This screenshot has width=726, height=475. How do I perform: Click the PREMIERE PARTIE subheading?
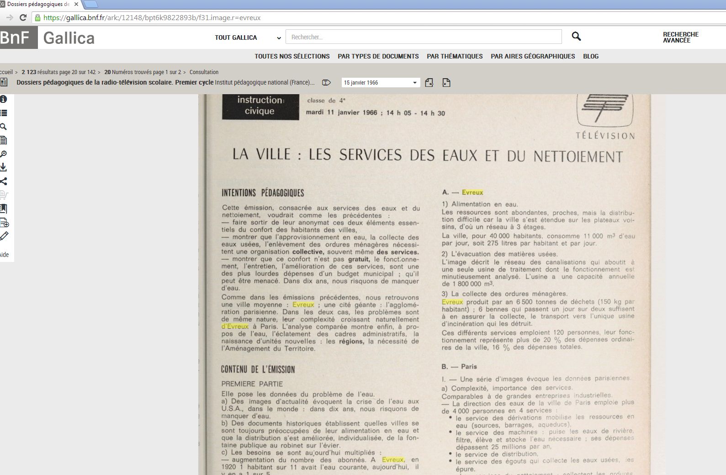252,384
